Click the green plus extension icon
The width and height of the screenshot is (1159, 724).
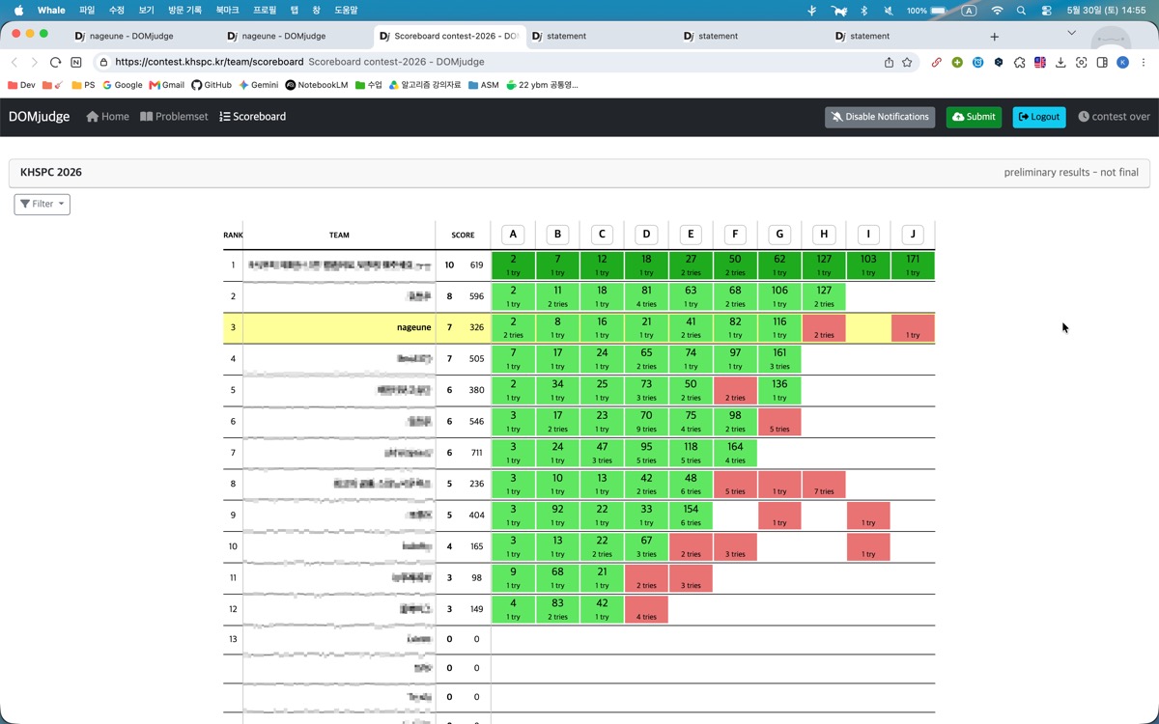957,62
